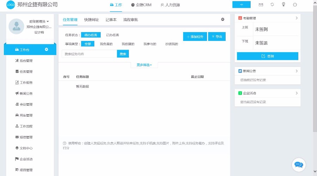Click the page vertical scrollbar
The image size is (317, 176).
pos(315,71)
